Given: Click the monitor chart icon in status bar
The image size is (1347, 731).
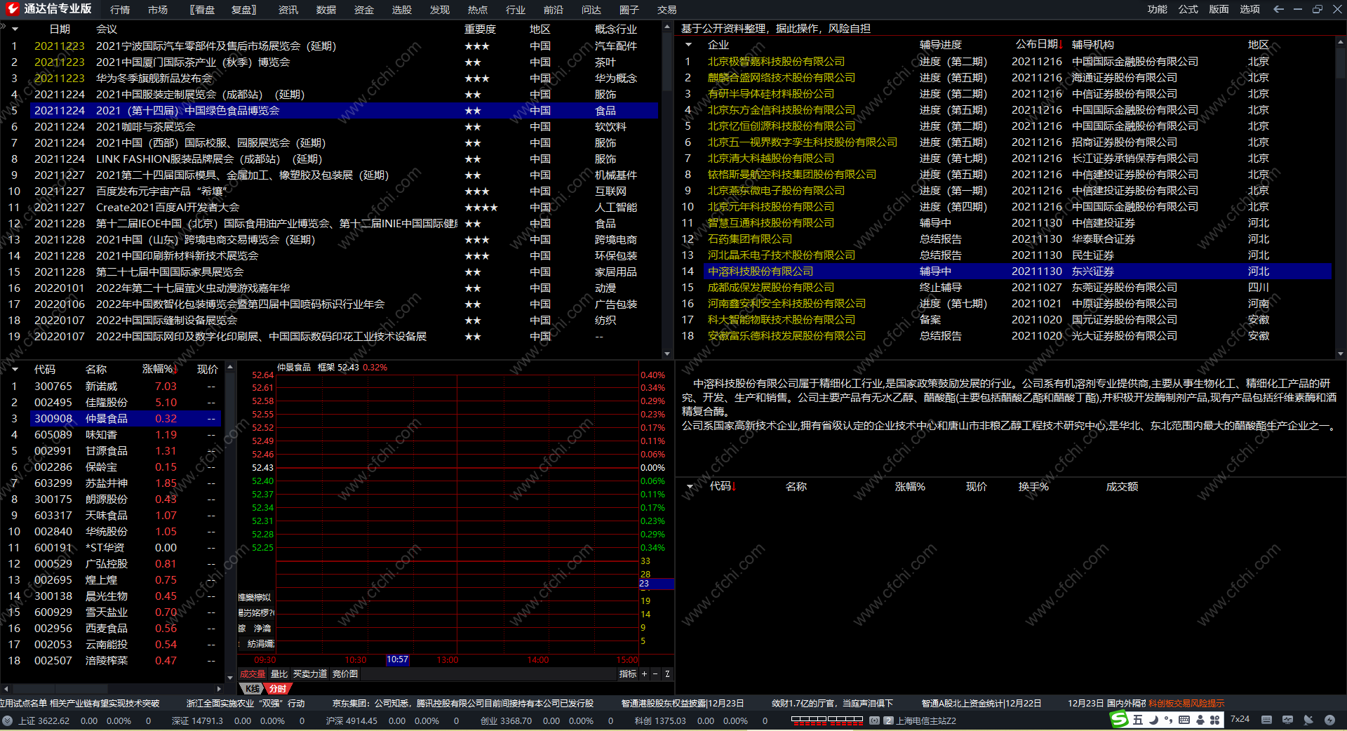Looking at the screenshot, I should [x=1287, y=720].
